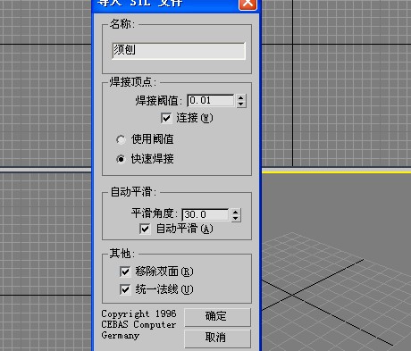Click the 焊接顶点 group label

[x=133, y=81]
